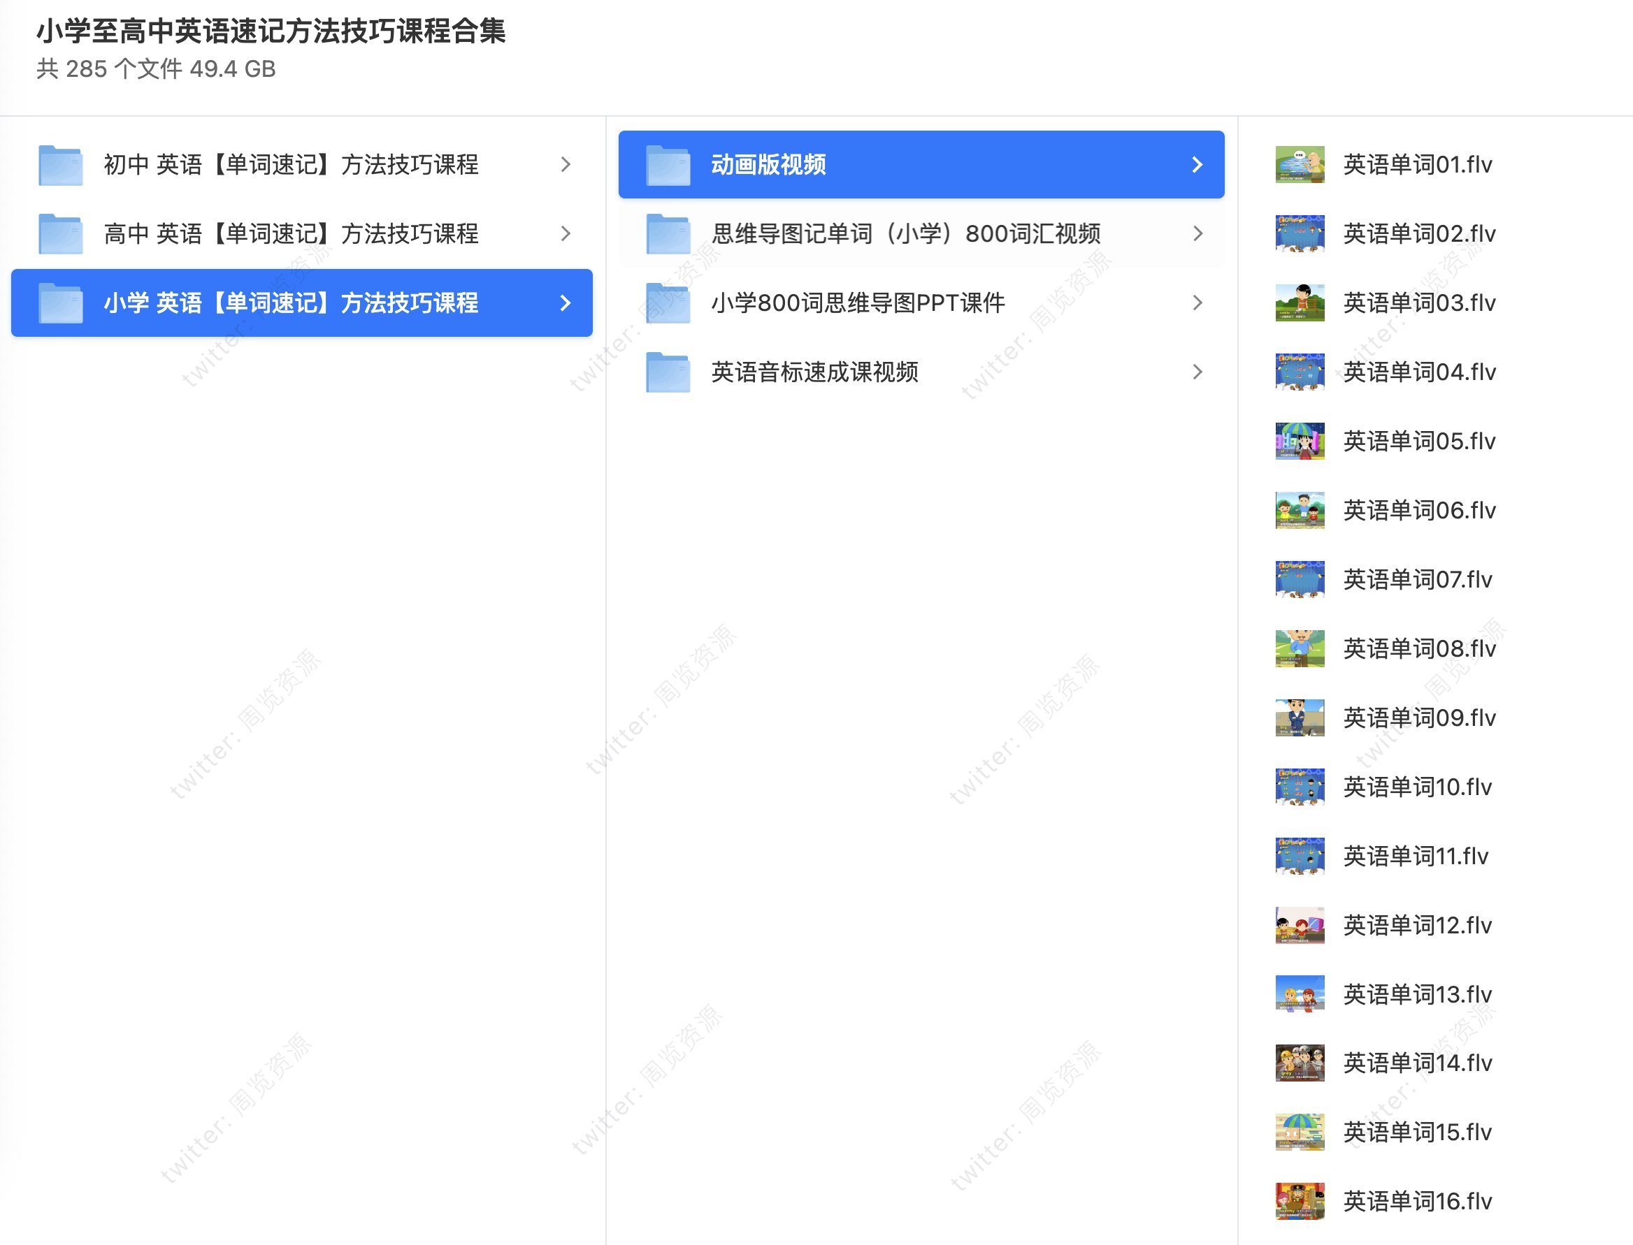This screenshot has width=1633, height=1245.
Task: Select file name 英语单词01.flv
Action: 1418,164
